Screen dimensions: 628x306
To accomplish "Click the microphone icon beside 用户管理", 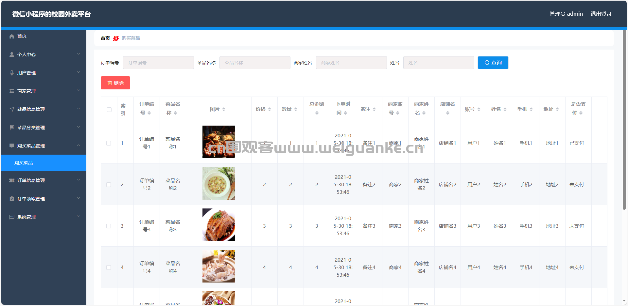I will tap(12, 73).
